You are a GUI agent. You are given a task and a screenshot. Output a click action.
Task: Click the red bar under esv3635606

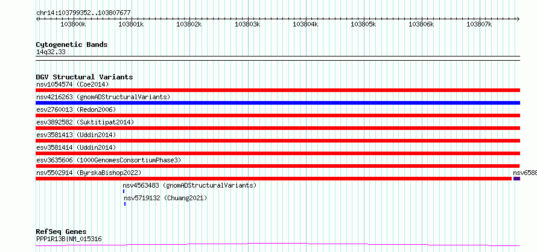pos(278,166)
